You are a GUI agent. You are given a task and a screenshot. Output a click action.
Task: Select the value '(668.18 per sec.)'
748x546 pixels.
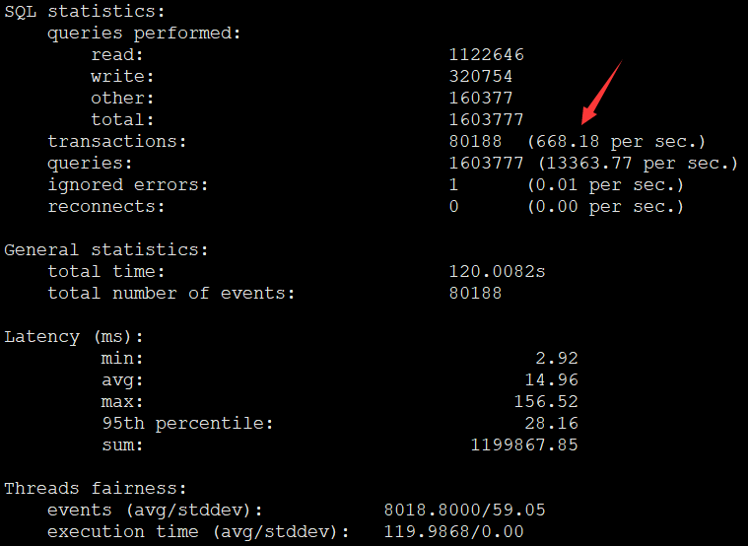coord(616,142)
